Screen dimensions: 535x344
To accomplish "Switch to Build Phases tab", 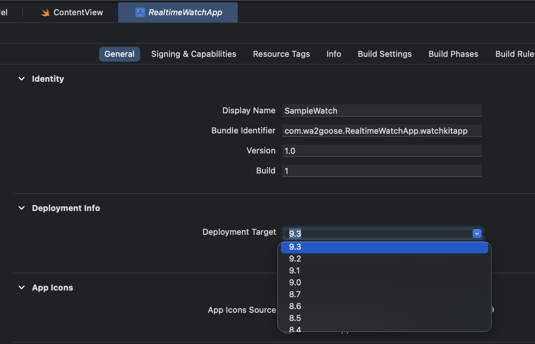I will pyautogui.click(x=453, y=54).
